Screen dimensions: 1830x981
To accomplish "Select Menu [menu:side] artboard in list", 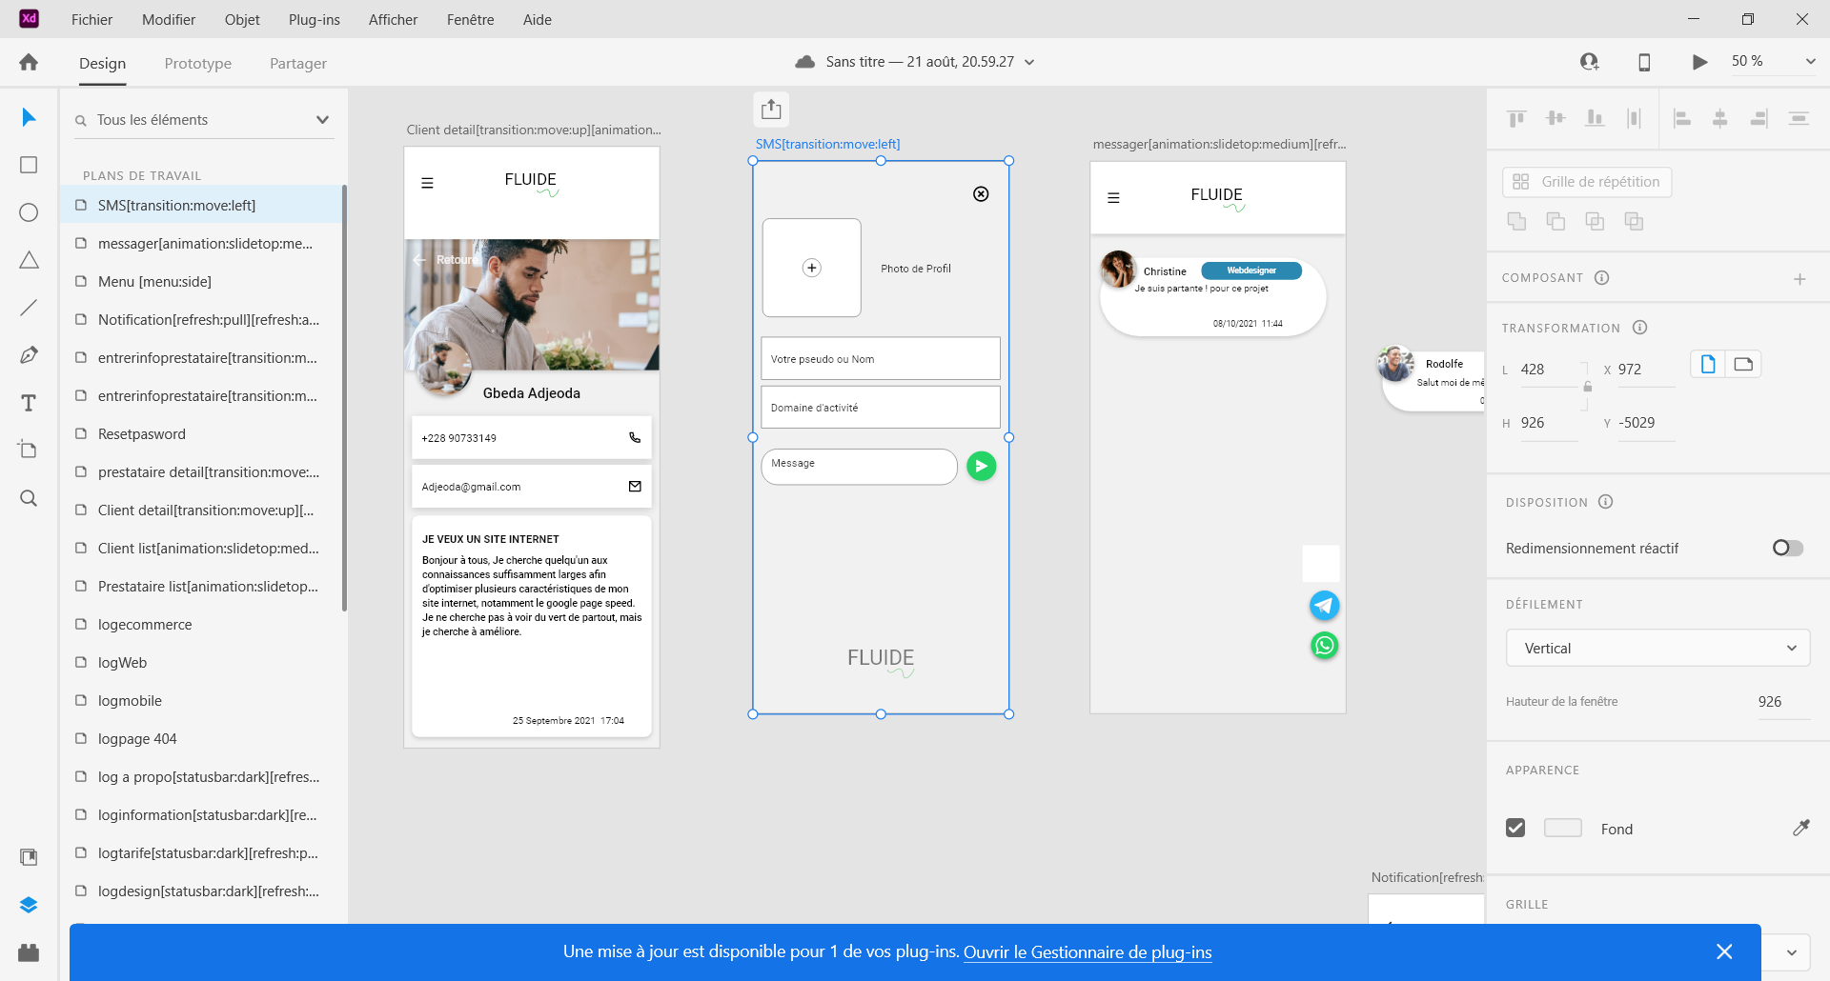I will tap(202, 281).
